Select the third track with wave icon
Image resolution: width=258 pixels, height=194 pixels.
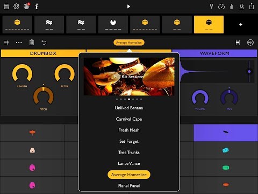(81, 24)
